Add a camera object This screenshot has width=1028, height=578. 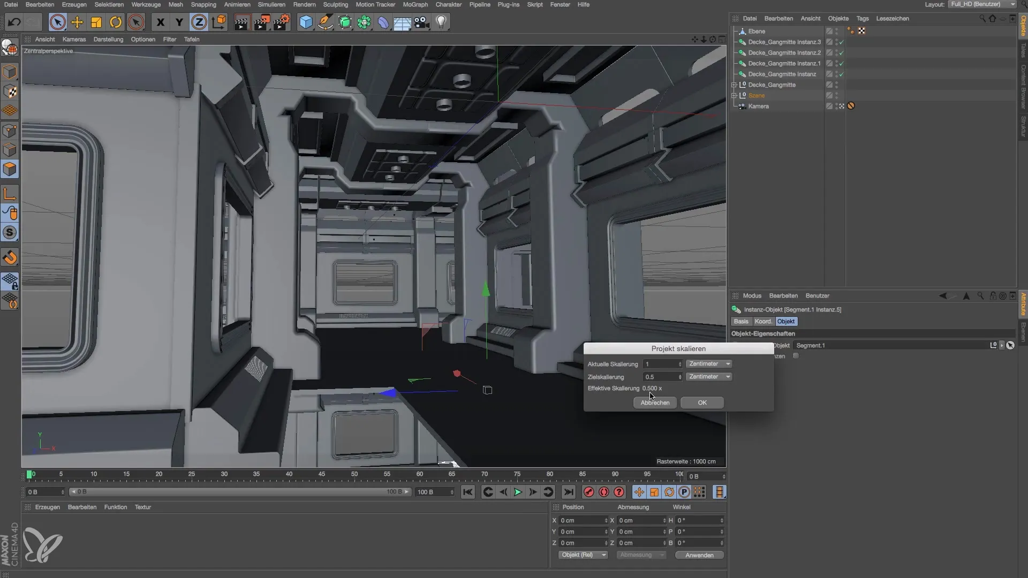click(422, 22)
